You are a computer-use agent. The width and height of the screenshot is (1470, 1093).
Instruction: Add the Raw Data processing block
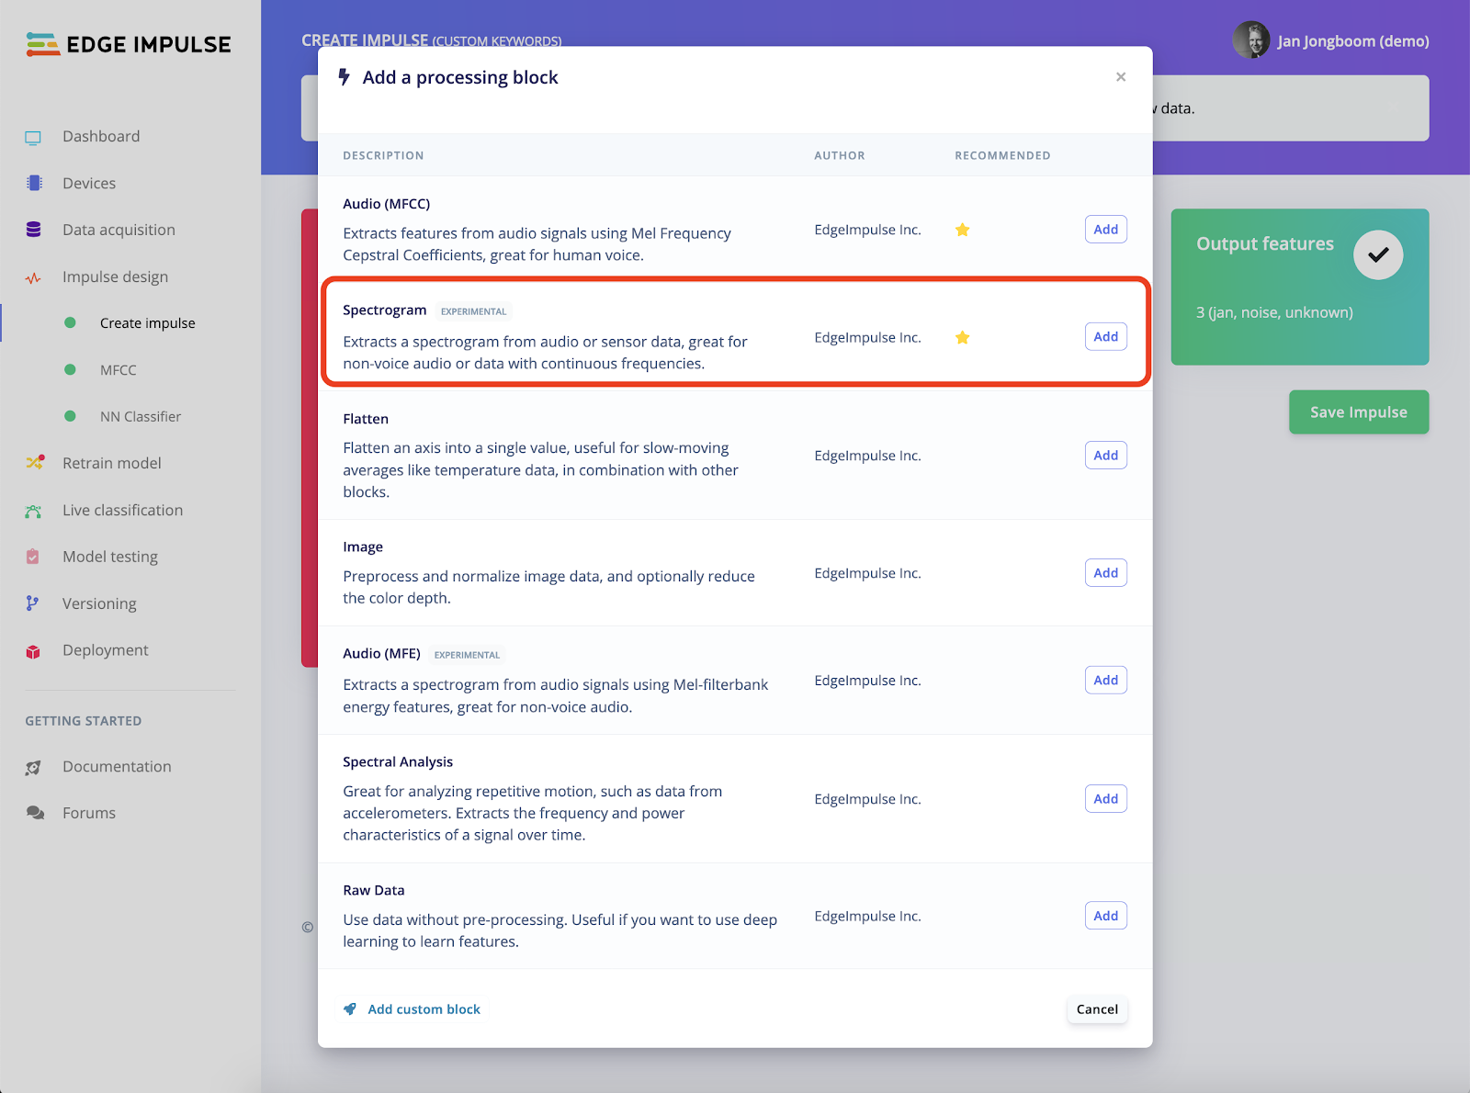coord(1106,916)
